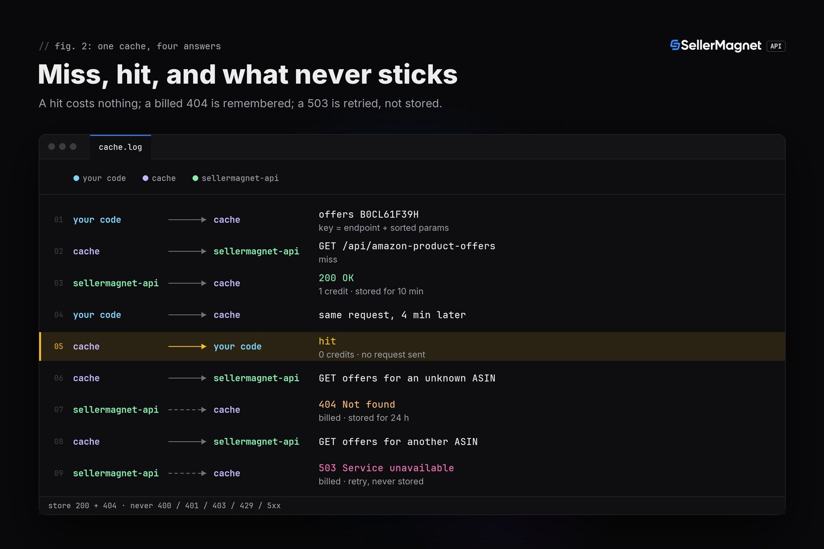Click the subtitle starting "A hit costs nothing"
This screenshot has height=549, width=824.
(x=240, y=103)
